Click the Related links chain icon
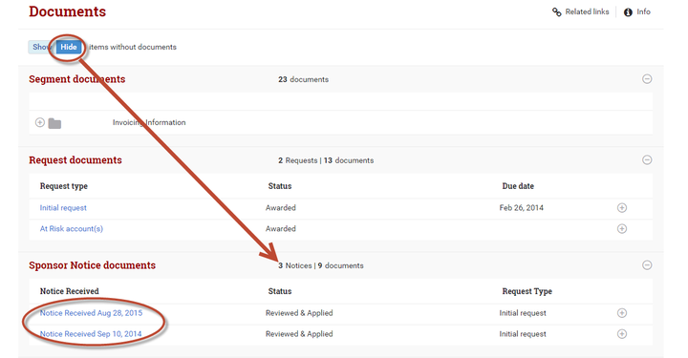Viewport: 688px width, 358px height. pyautogui.click(x=557, y=12)
